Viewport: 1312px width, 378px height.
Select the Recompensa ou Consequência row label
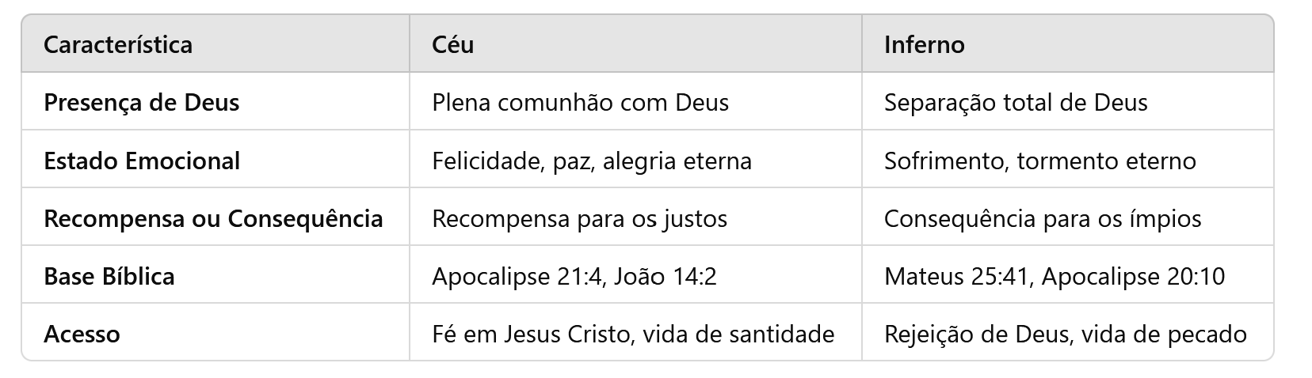pos(213,218)
